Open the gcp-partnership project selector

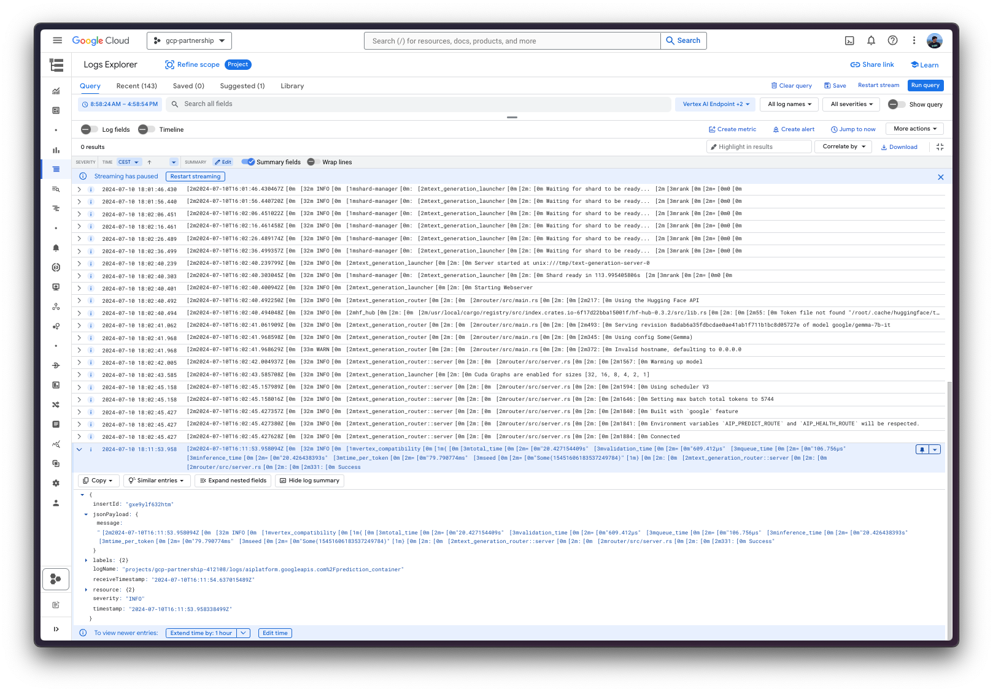click(x=189, y=40)
